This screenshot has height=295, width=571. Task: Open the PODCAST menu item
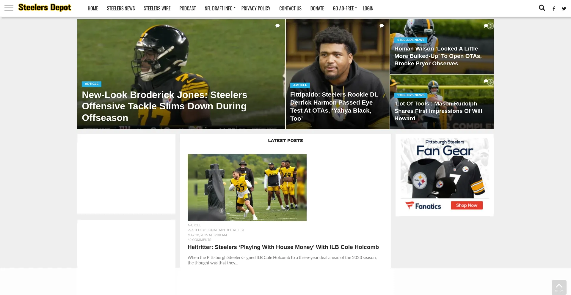click(x=188, y=8)
